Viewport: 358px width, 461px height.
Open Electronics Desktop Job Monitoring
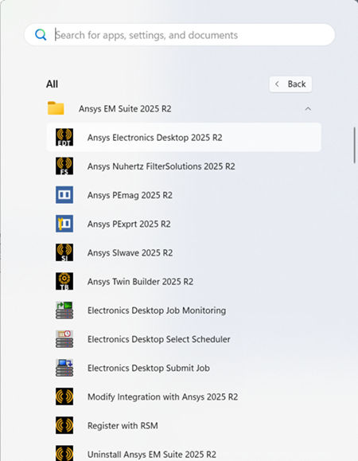coord(184,311)
